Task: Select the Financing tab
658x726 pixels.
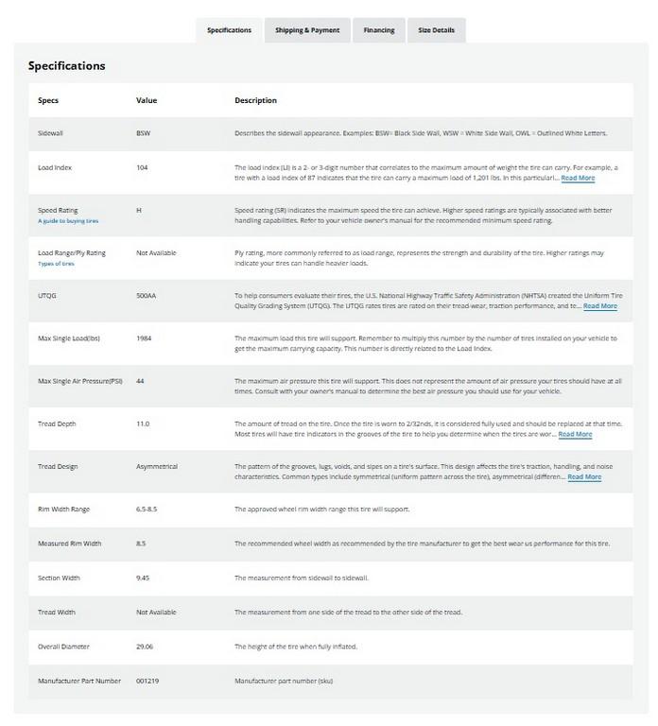Action: click(379, 30)
